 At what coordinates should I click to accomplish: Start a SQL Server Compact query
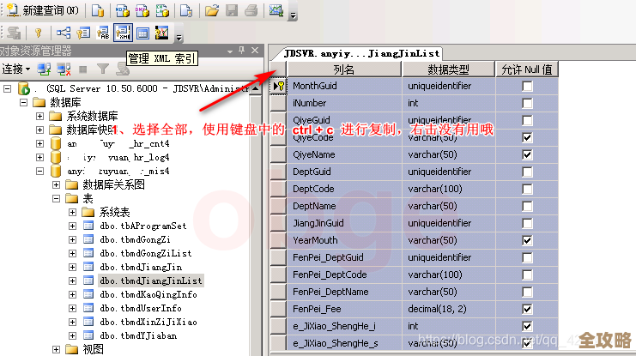(x=186, y=10)
